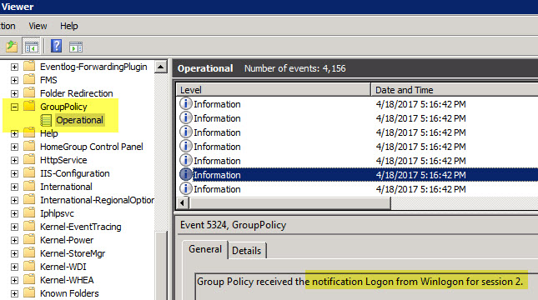
Task: Click the Iphlpsvc folder icon
Action: pyautogui.click(x=29, y=212)
